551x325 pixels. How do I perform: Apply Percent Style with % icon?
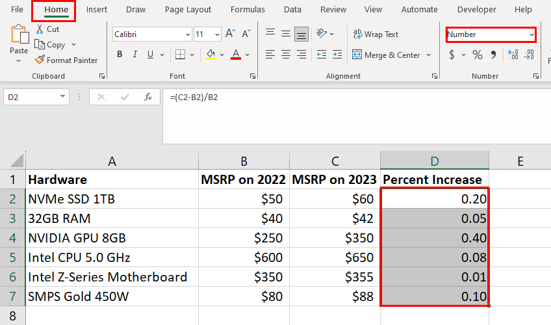click(x=477, y=55)
